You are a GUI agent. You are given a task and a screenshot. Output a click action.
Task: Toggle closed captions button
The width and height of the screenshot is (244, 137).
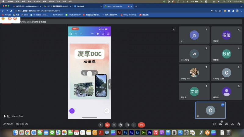[x=114, y=125]
